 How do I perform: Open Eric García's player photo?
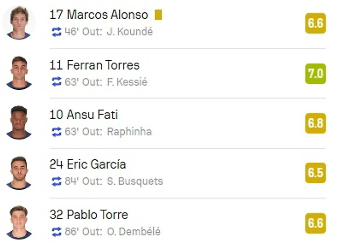click(x=19, y=173)
